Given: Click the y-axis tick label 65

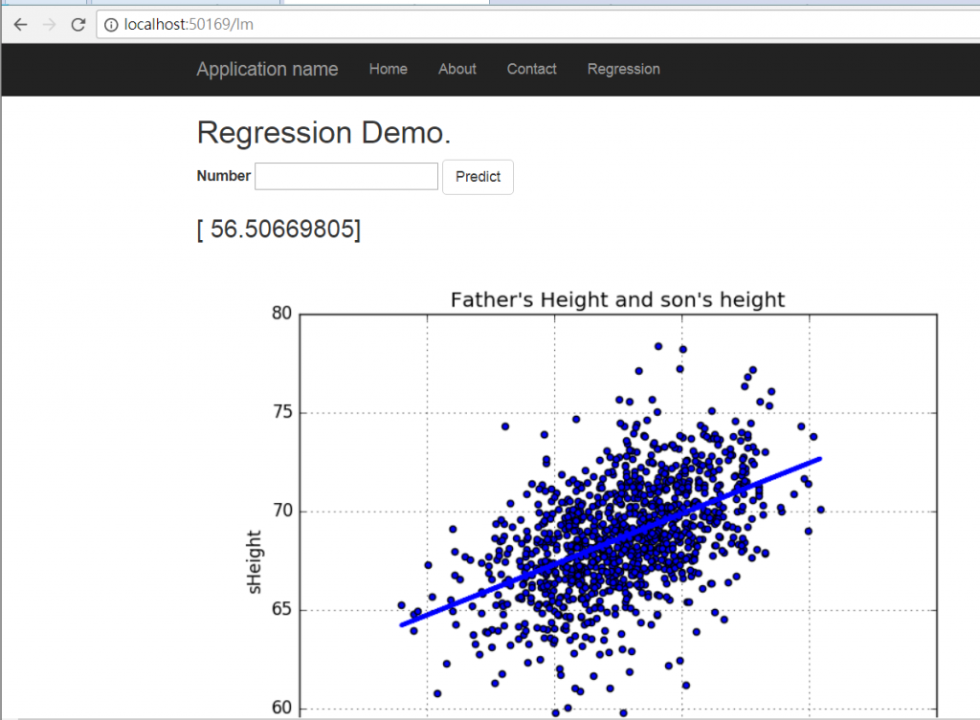Looking at the screenshot, I should (x=282, y=609).
